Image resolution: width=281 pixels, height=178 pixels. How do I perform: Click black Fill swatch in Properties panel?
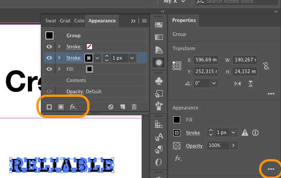pyautogui.click(x=177, y=120)
